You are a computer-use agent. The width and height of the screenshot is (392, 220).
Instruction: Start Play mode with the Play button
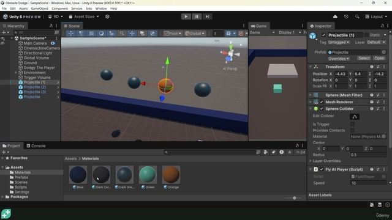pos(186,16)
